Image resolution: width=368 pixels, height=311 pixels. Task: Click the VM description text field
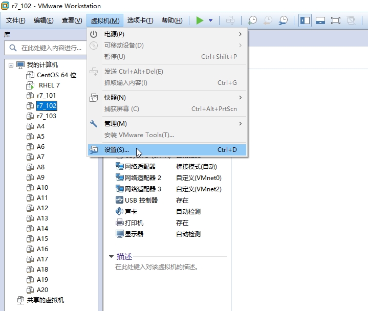point(157,267)
